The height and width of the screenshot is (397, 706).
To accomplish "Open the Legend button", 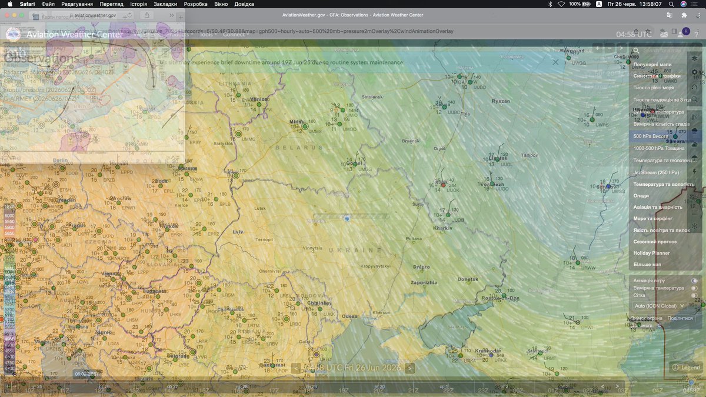I will [x=685, y=368].
